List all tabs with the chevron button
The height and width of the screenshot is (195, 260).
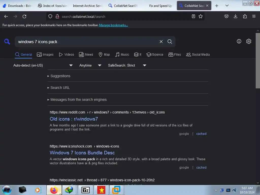pos(227,6)
